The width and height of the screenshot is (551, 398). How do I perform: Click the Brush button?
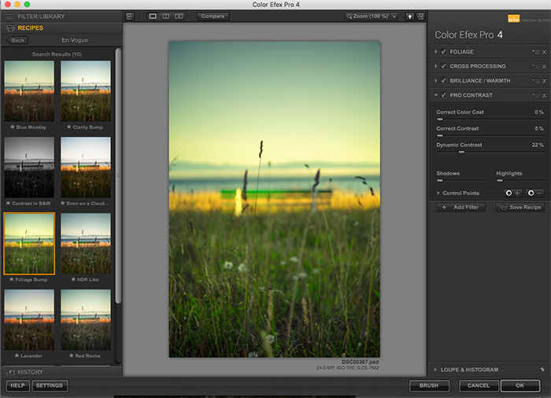429,385
